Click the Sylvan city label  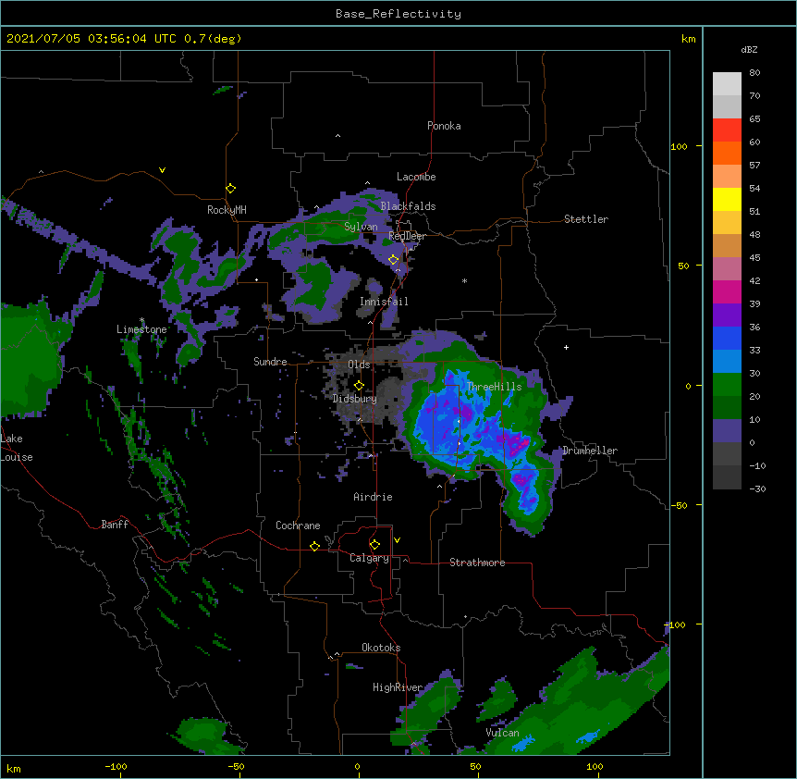coord(361,227)
